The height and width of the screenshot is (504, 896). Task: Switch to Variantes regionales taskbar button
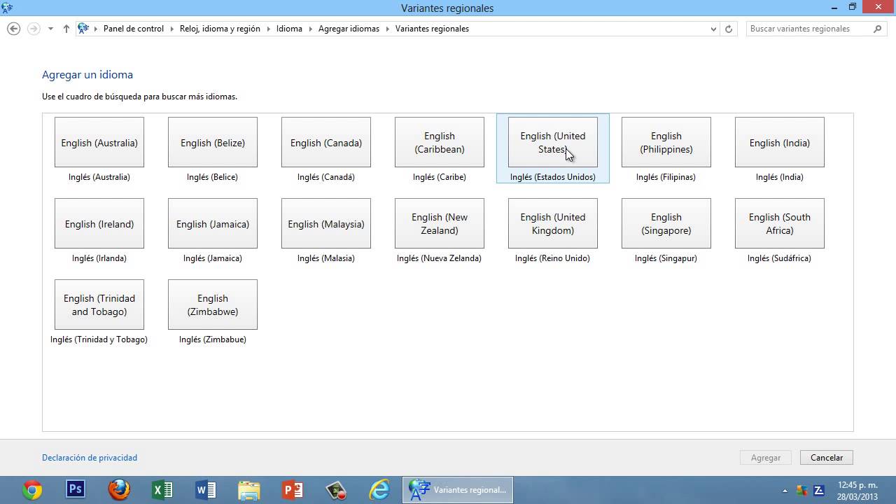pos(458,490)
